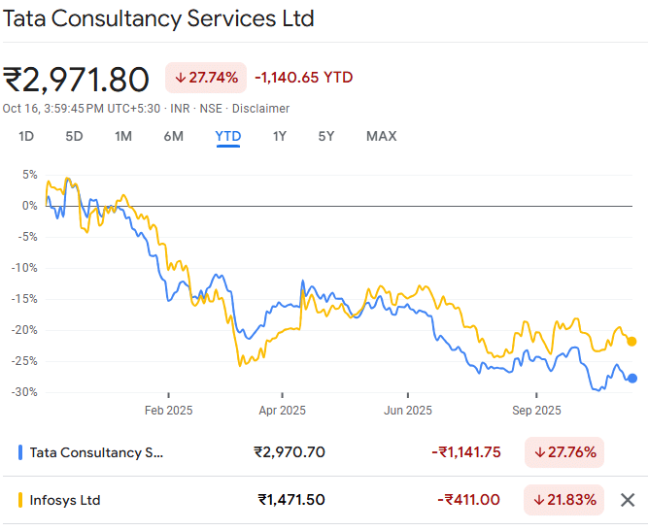This screenshot has height=531, width=648.
Task: Click the Infosys 21.83% change badge
Action: (563, 500)
